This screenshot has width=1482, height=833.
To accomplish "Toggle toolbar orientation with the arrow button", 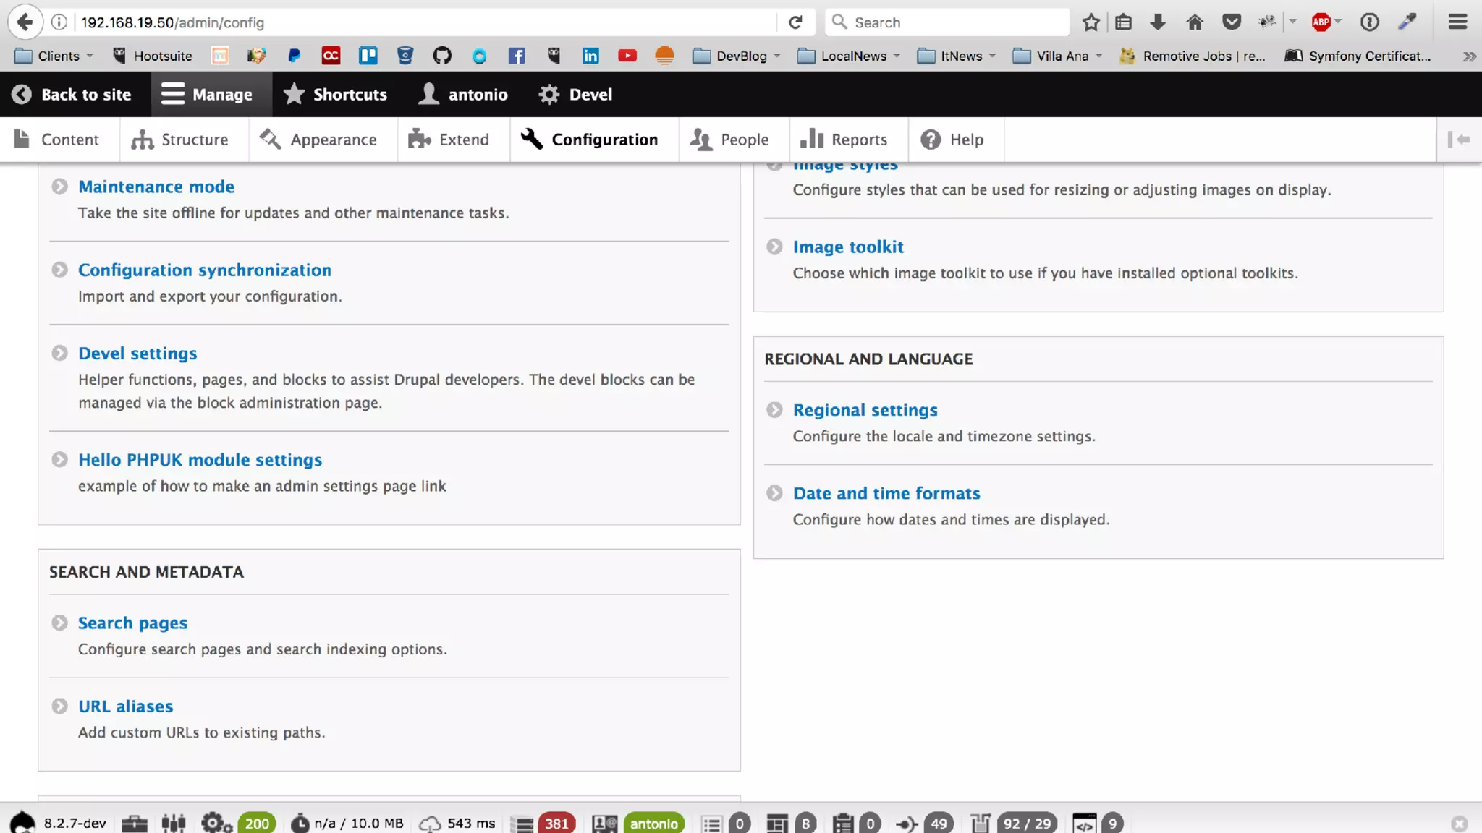I will coord(1459,140).
